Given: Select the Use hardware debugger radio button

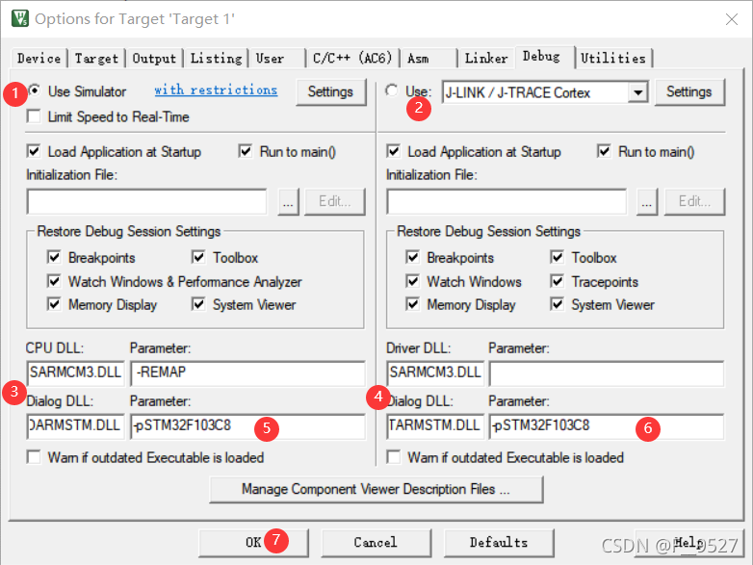Looking at the screenshot, I should point(392,90).
